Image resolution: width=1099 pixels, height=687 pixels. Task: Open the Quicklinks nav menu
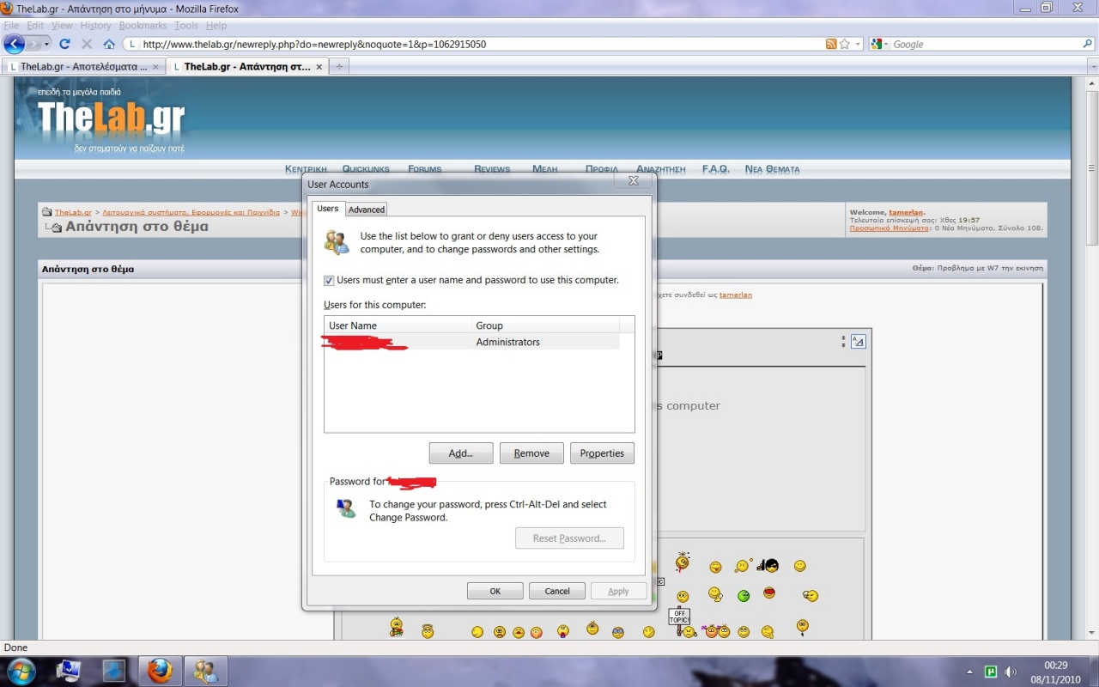pyautogui.click(x=366, y=169)
